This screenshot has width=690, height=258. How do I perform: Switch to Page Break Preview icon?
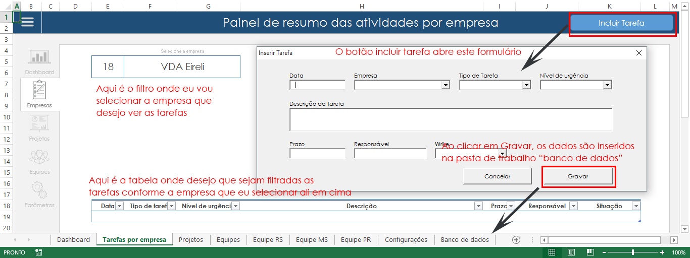coord(590,252)
